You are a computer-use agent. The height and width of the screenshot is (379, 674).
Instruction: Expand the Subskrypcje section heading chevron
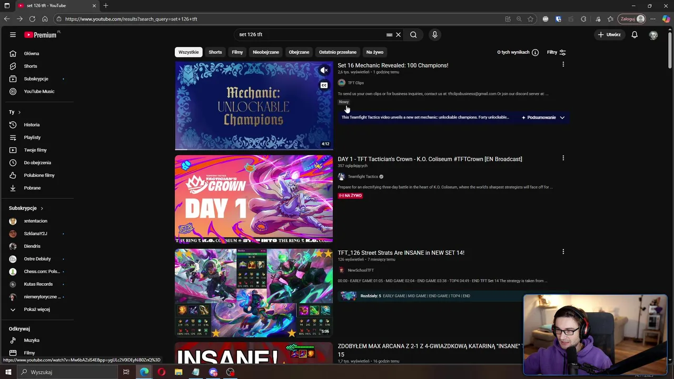point(42,208)
